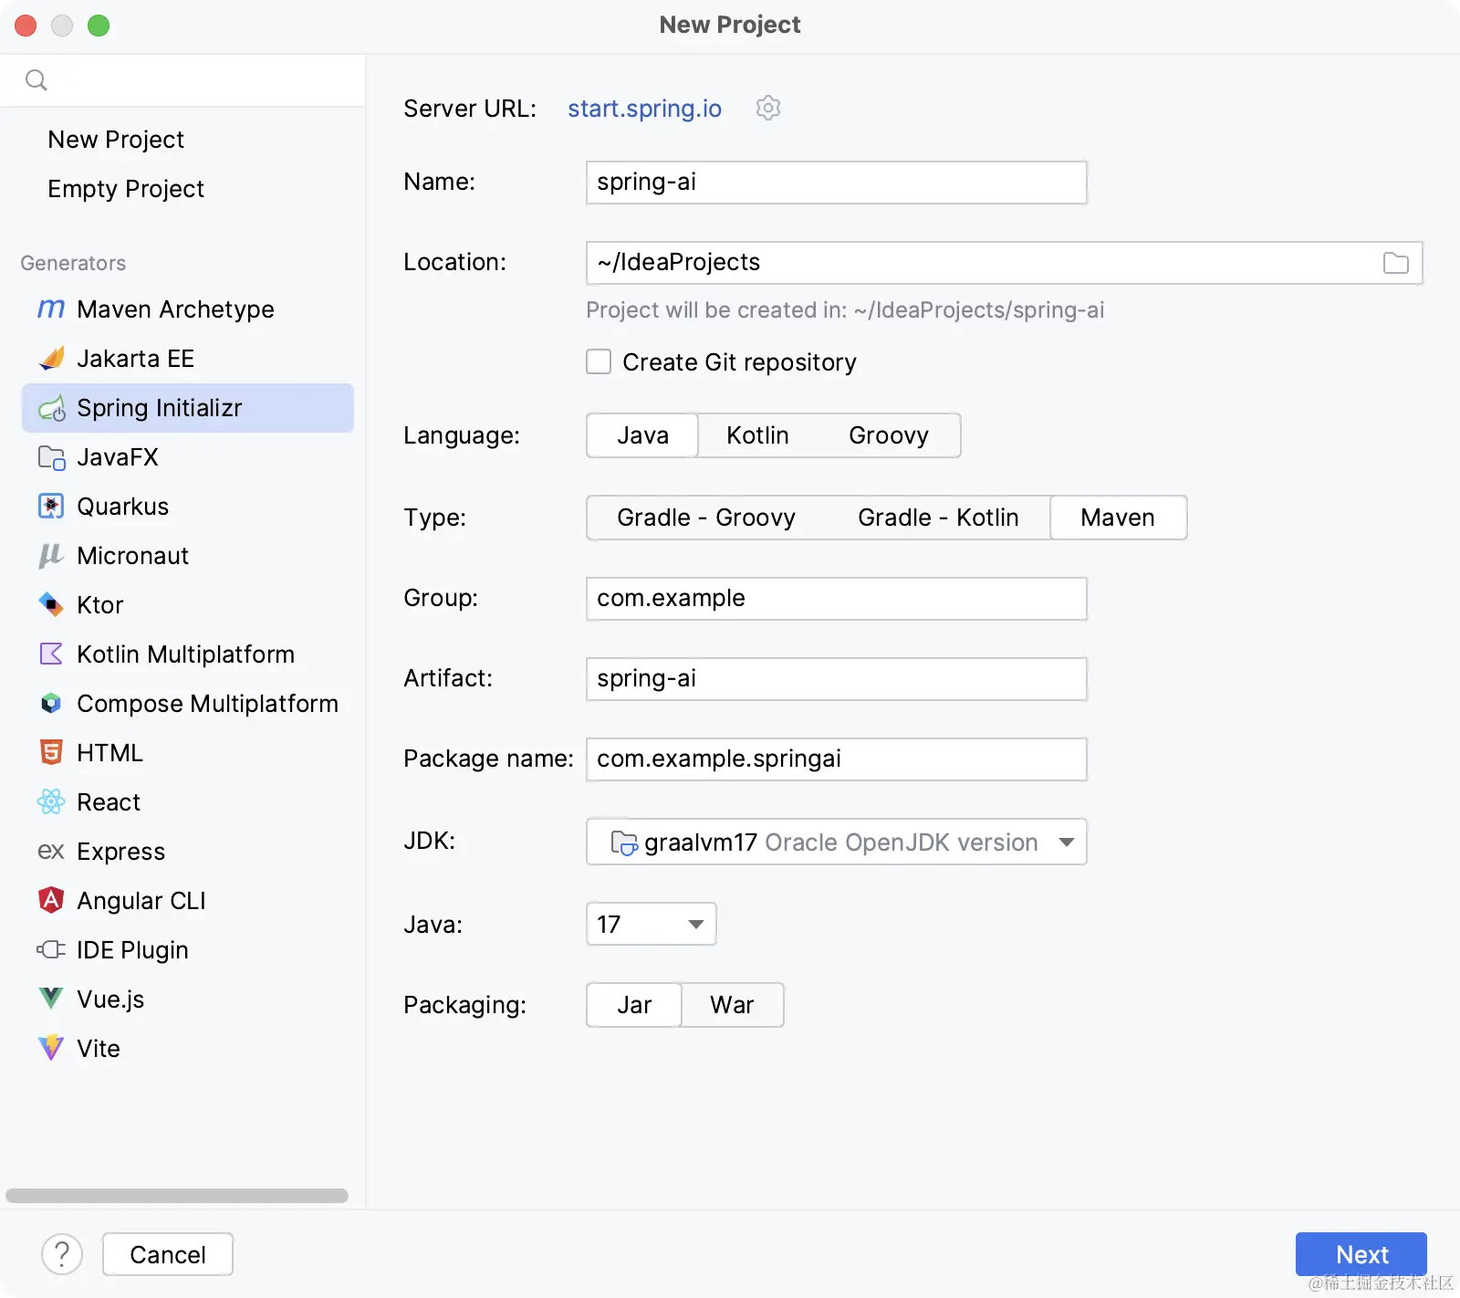Open the JDK graalvm17 dropdown arrow
This screenshot has height=1298, width=1460.
pyautogui.click(x=1066, y=843)
